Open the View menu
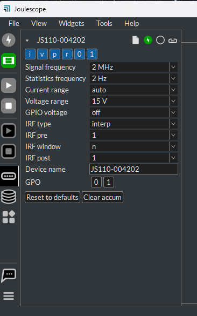Viewport: 197px width, 316px height. click(39, 24)
